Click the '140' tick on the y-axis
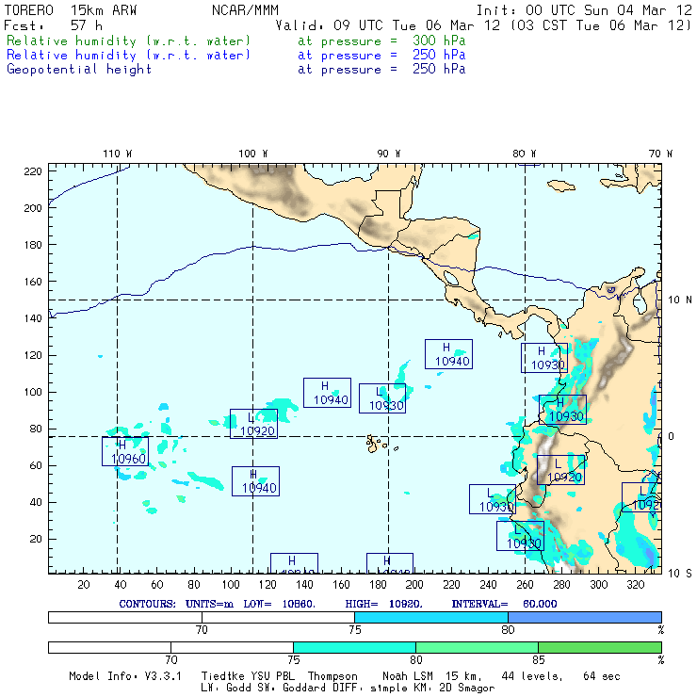This screenshot has height=697, width=697. point(33,318)
